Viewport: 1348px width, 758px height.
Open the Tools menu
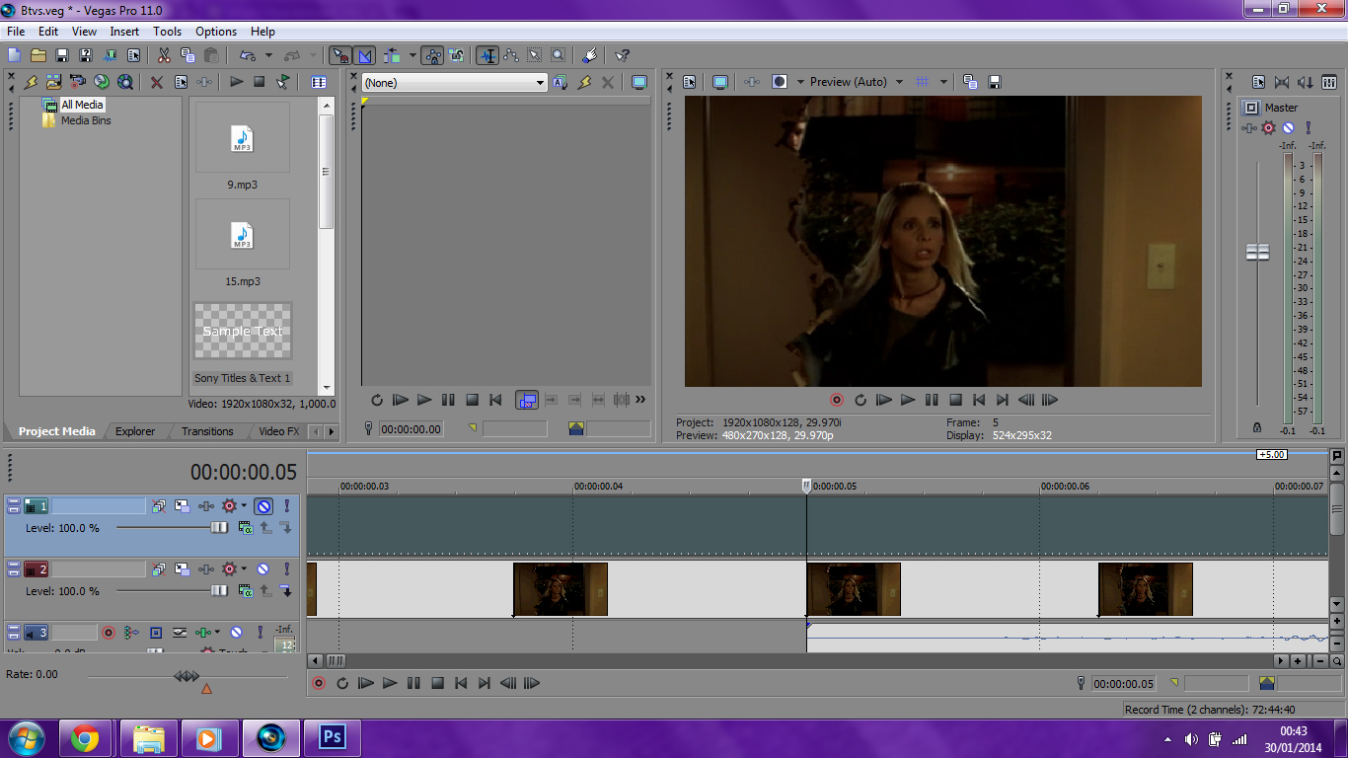coord(167,32)
